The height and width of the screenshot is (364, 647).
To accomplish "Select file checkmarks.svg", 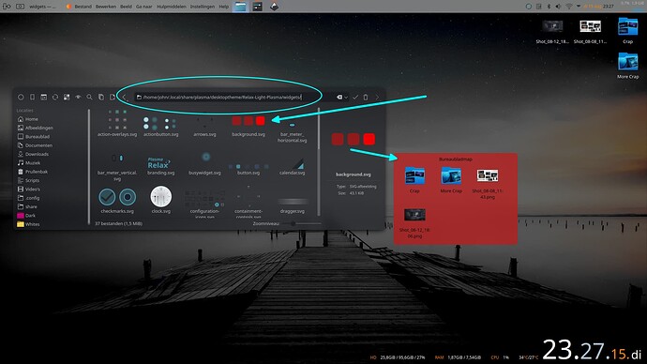I will (x=117, y=201).
